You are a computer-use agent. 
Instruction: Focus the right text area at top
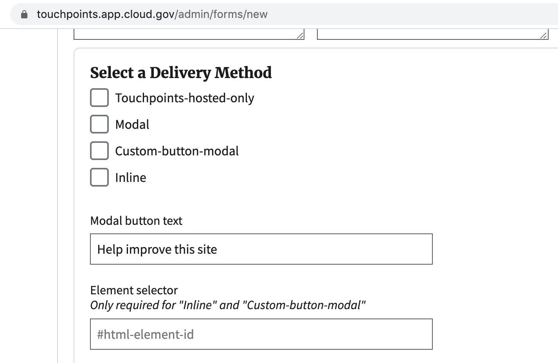pos(432,34)
